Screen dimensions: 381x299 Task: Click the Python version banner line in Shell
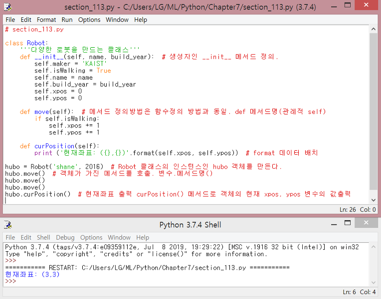coord(182,247)
